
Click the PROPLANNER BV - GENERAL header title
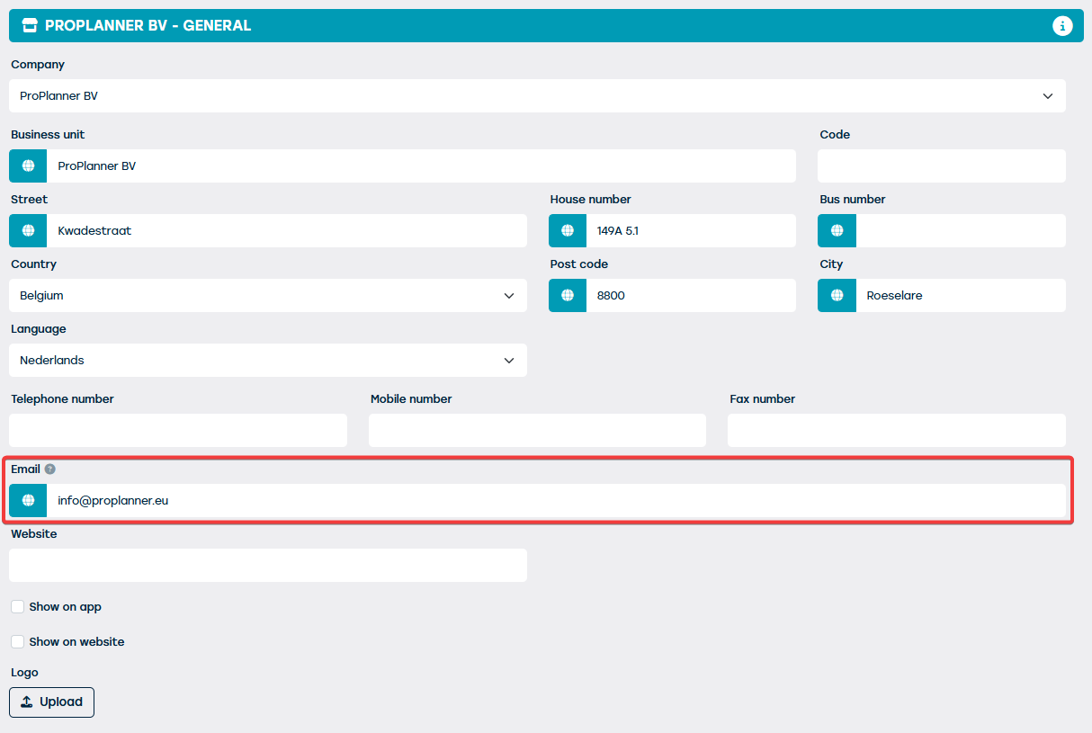pyautogui.click(x=148, y=26)
